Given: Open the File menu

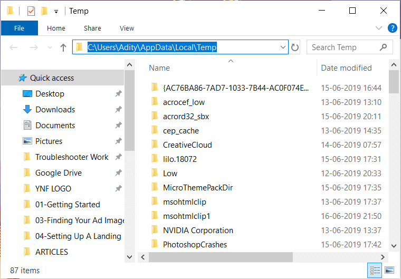Looking at the screenshot, I should pos(19,28).
